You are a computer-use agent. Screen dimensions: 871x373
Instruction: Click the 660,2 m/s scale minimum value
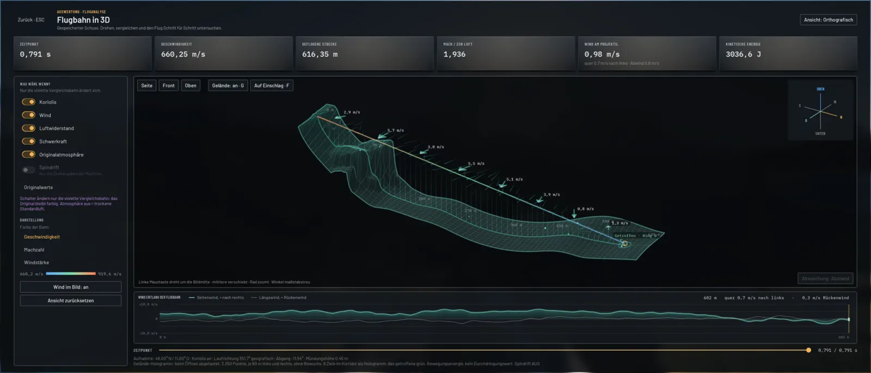click(x=32, y=274)
